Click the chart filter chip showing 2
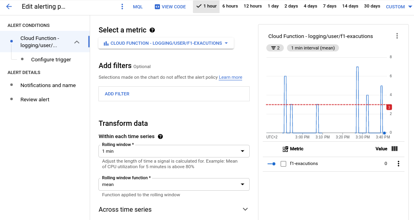This screenshot has width=414, height=220. click(275, 48)
